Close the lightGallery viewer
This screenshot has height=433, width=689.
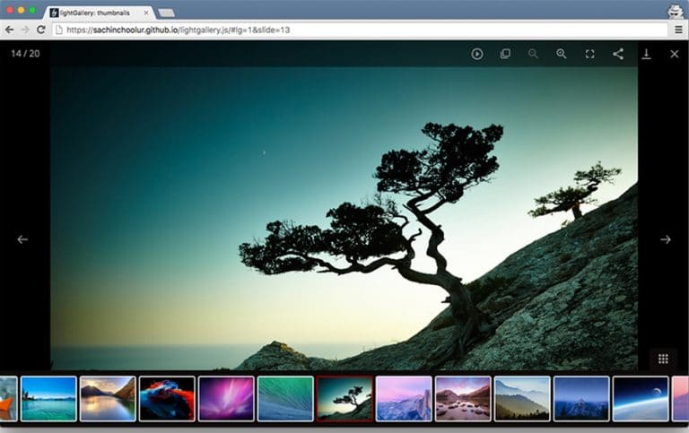674,54
